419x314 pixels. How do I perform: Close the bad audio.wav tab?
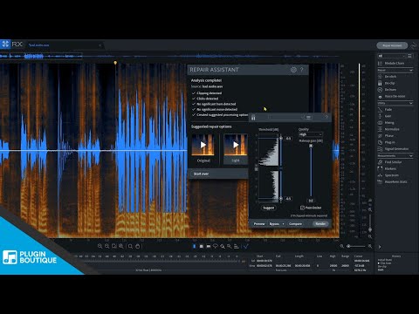pyautogui.click(x=100, y=45)
